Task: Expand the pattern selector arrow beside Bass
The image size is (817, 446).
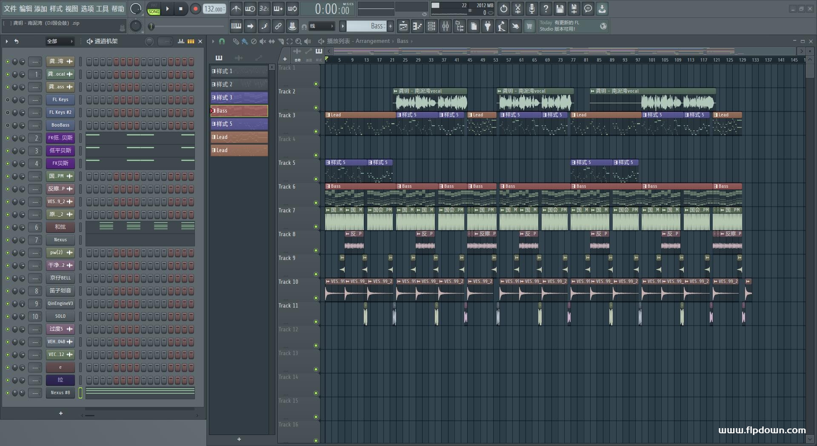Action: [343, 26]
